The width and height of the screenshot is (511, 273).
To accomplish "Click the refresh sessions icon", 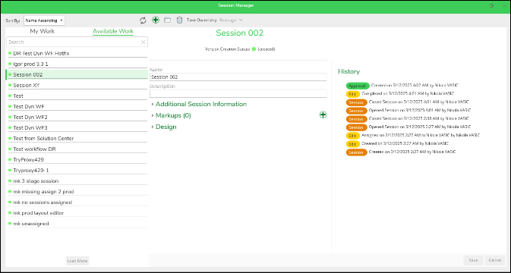I will tap(143, 20).
